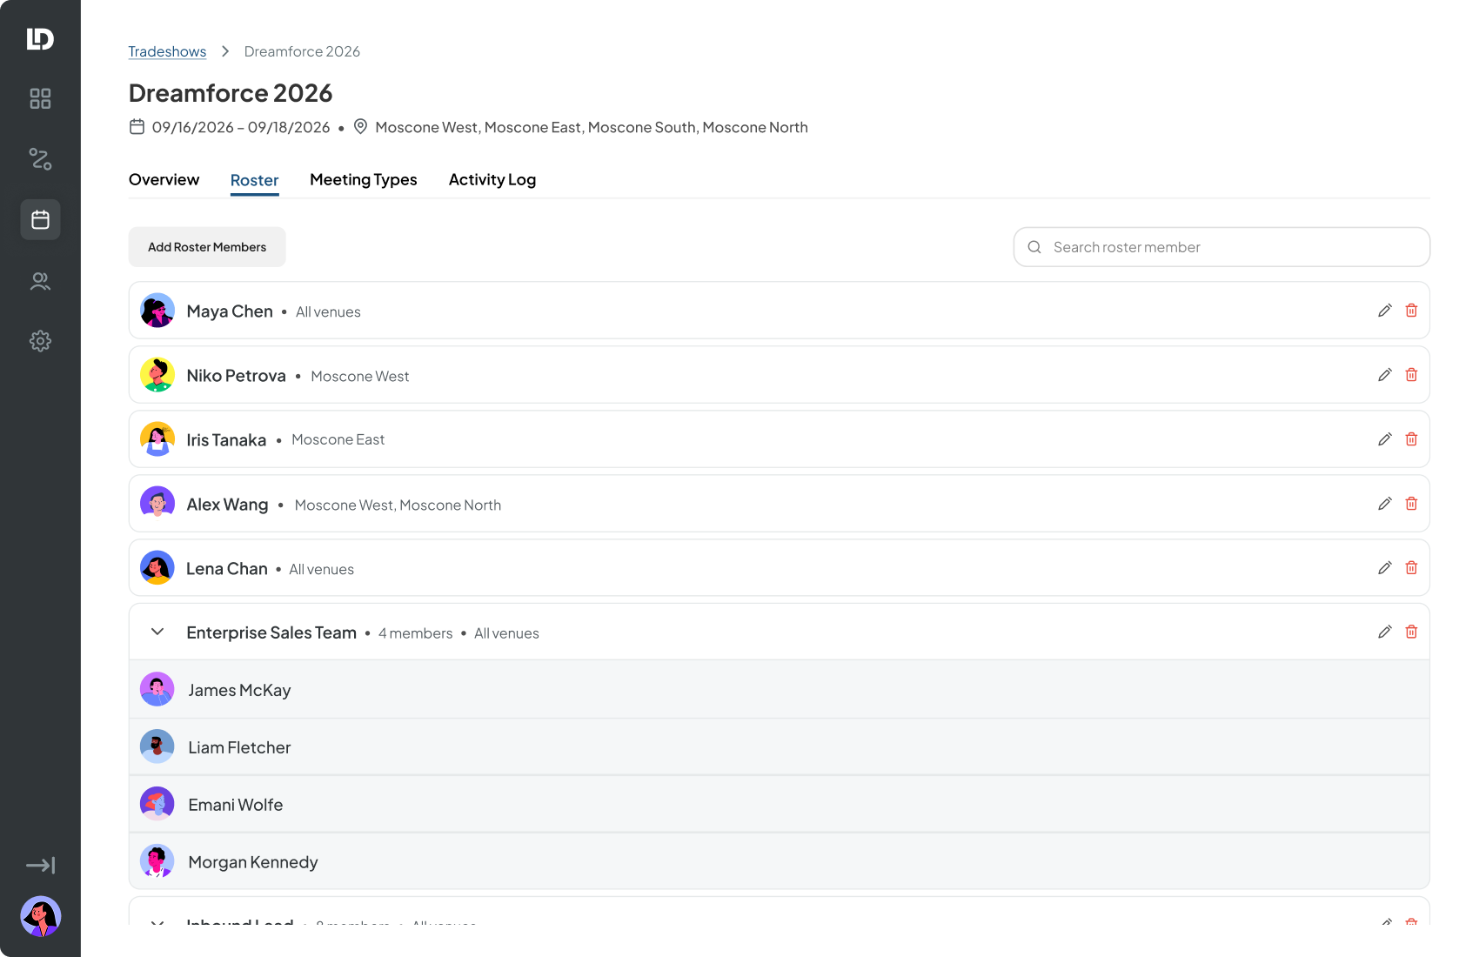Select Morgan Kennedy in the team list
This screenshot has height=957, width=1479.
pyautogui.click(x=780, y=862)
